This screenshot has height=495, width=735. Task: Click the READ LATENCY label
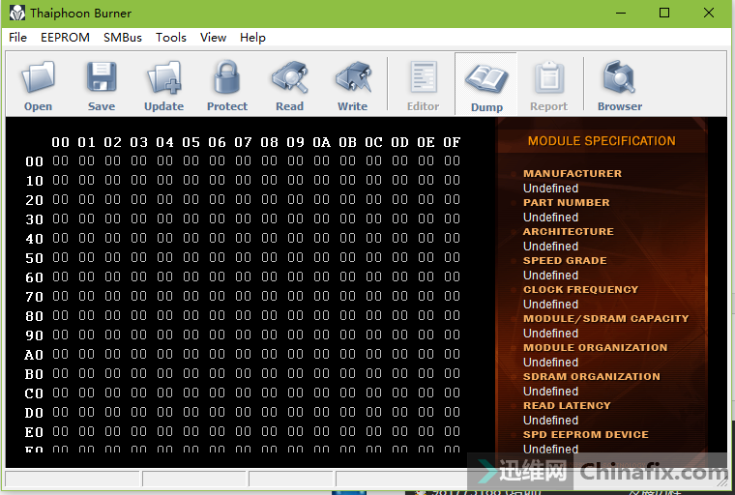[567, 406]
